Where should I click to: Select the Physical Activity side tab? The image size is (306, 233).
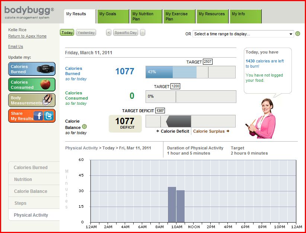coord(34,215)
